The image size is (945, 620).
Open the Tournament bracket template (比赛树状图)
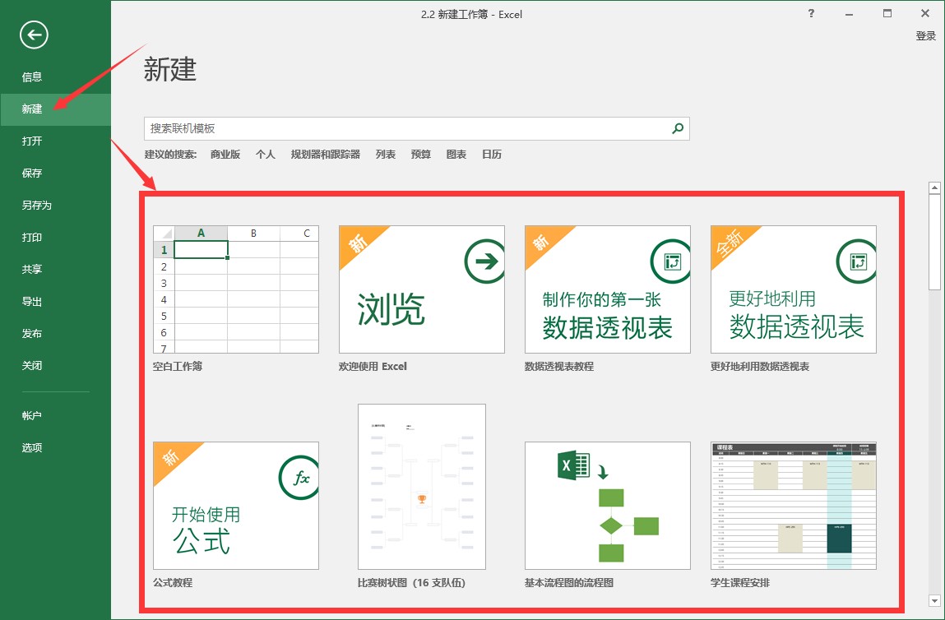[x=422, y=487]
